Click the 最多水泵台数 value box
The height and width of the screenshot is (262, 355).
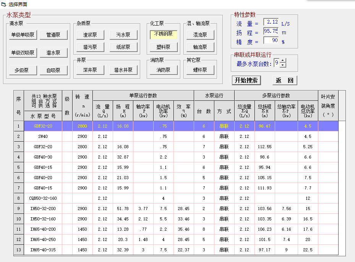(277, 63)
